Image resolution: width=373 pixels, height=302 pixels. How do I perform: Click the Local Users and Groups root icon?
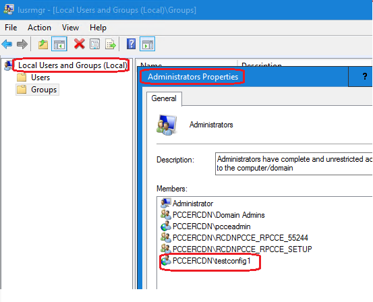pos(8,65)
